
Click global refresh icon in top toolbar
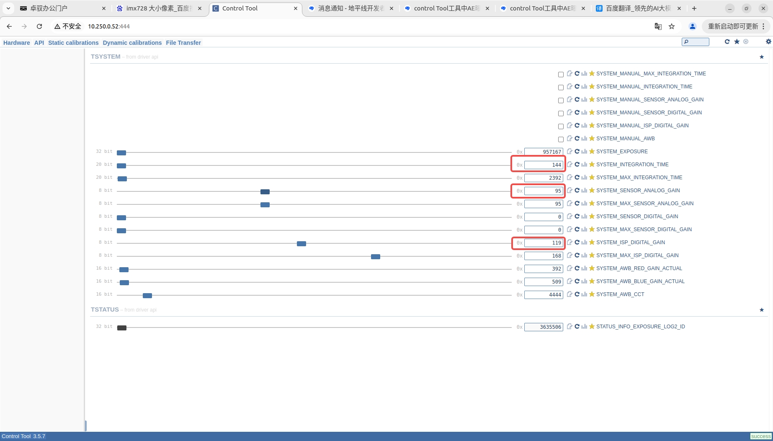[727, 41]
